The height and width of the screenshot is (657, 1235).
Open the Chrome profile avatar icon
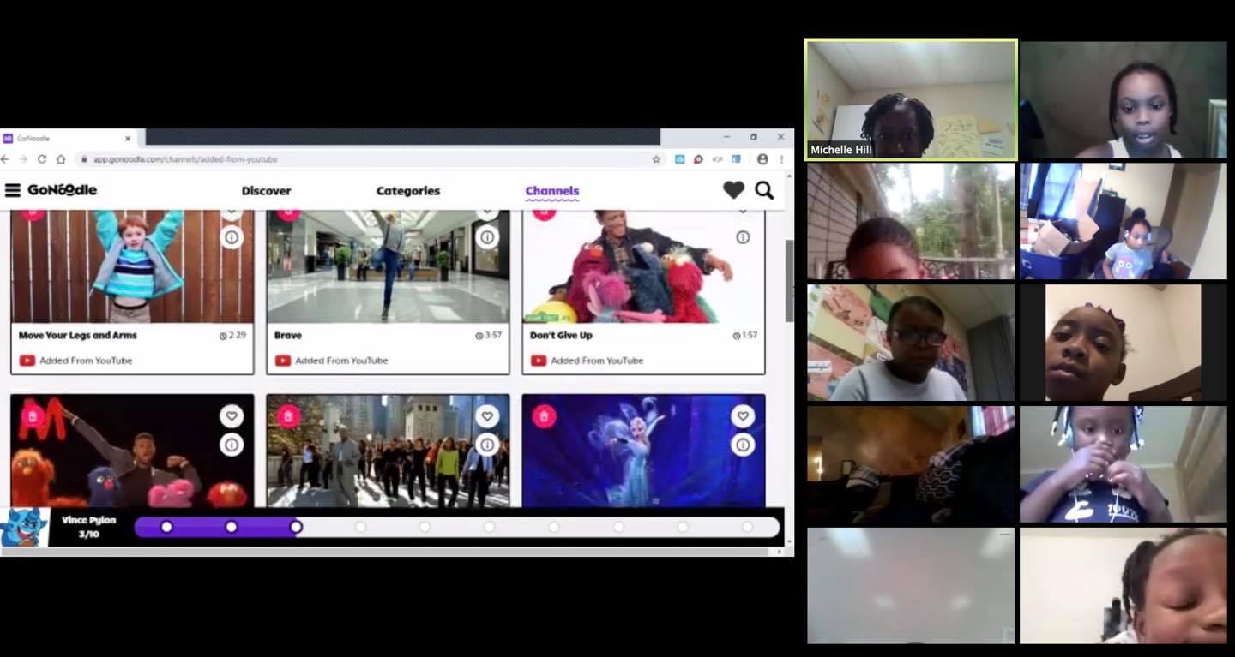762,159
